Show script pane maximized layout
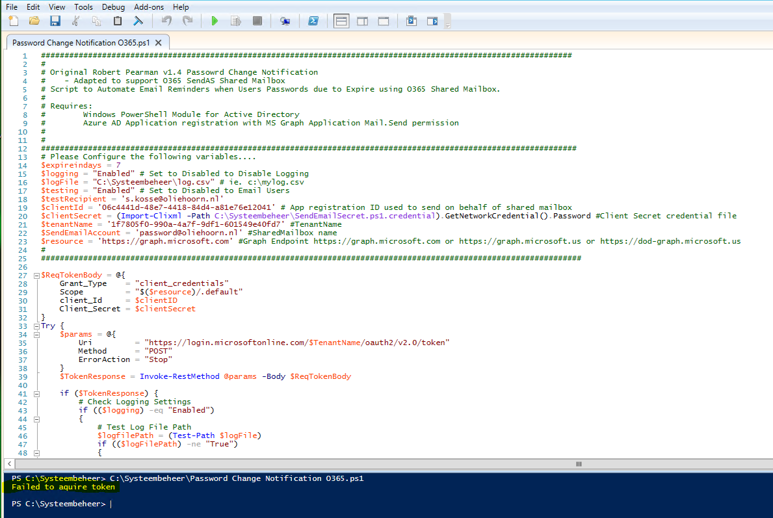Screen dimensions: 773x518 384,21
